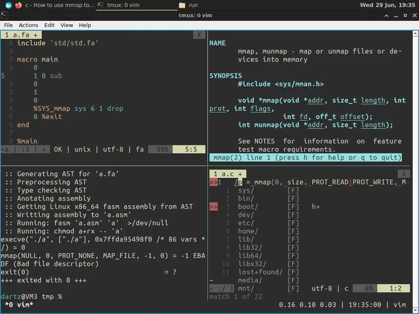Viewport: 419px width, 314px height.
Task: Click the 'OK' status in a.fa statusline
Action: click(x=58, y=149)
